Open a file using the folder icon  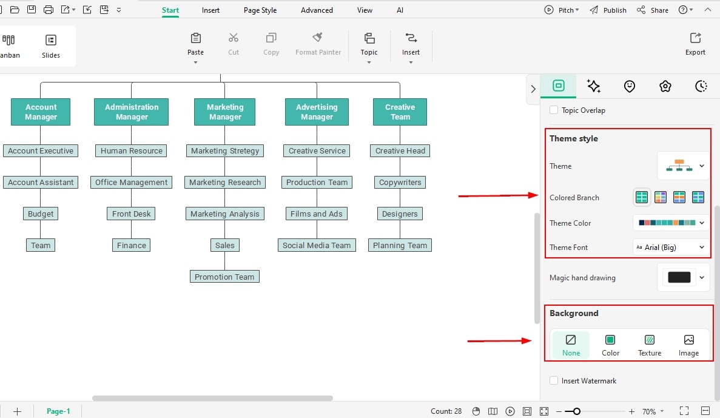coord(15,10)
